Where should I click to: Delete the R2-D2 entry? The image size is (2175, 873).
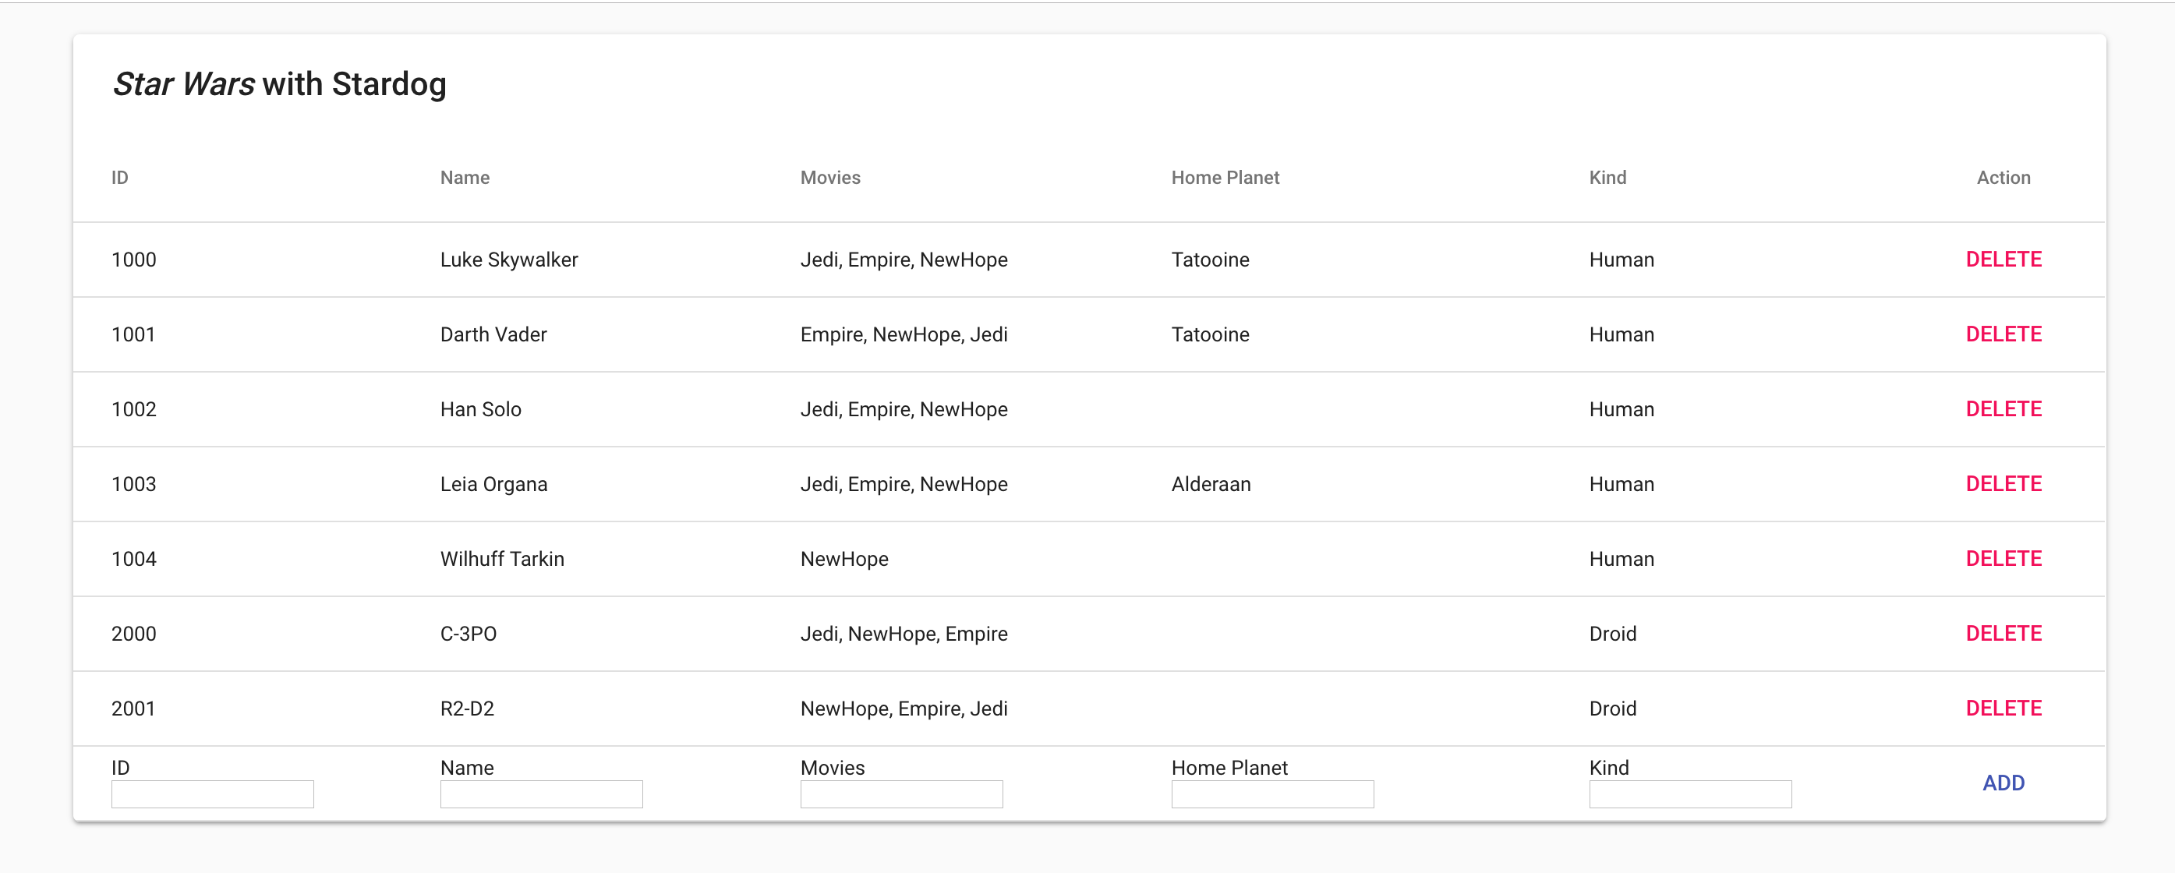2003,709
